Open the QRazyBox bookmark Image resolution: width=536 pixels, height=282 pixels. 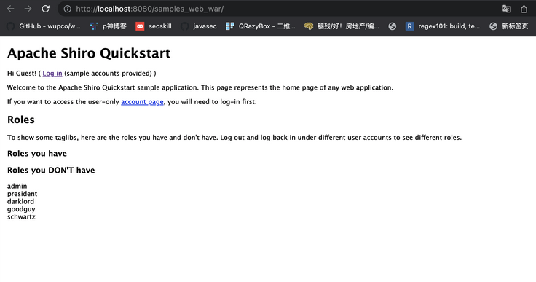(x=261, y=26)
